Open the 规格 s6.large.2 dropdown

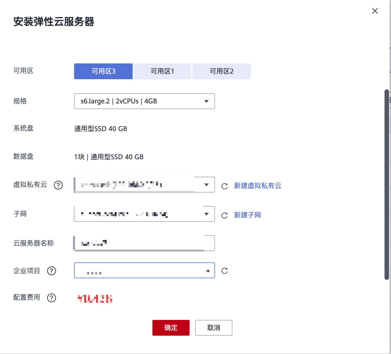[x=144, y=101]
